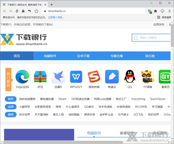Open the 搜狗拼音 app icon

pyautogui.click(x=94, y=76)
